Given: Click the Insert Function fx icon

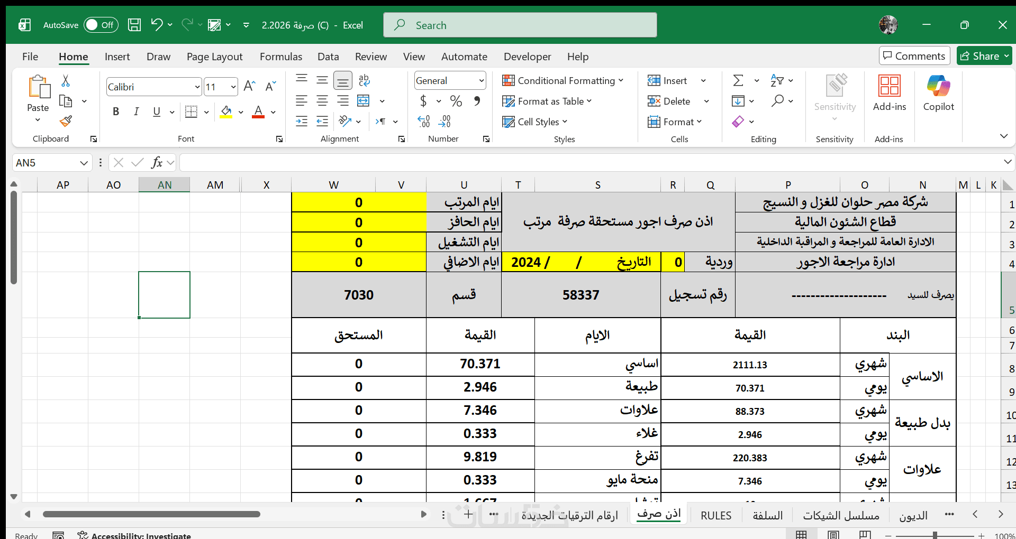Looking at the screenshot, I should (x=157, y=163).
